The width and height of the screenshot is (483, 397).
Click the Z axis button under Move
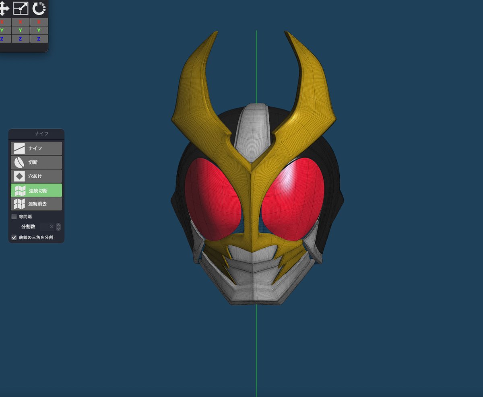coord(5,39)
